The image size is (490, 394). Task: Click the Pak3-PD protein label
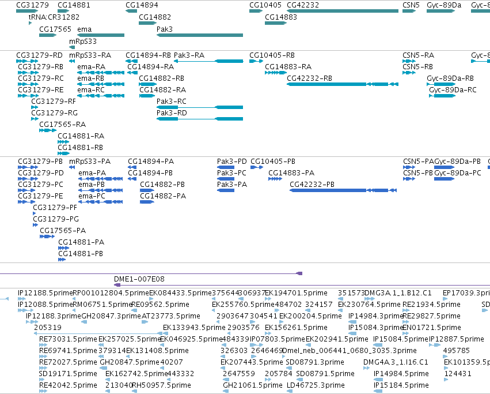tap(232, 162)
